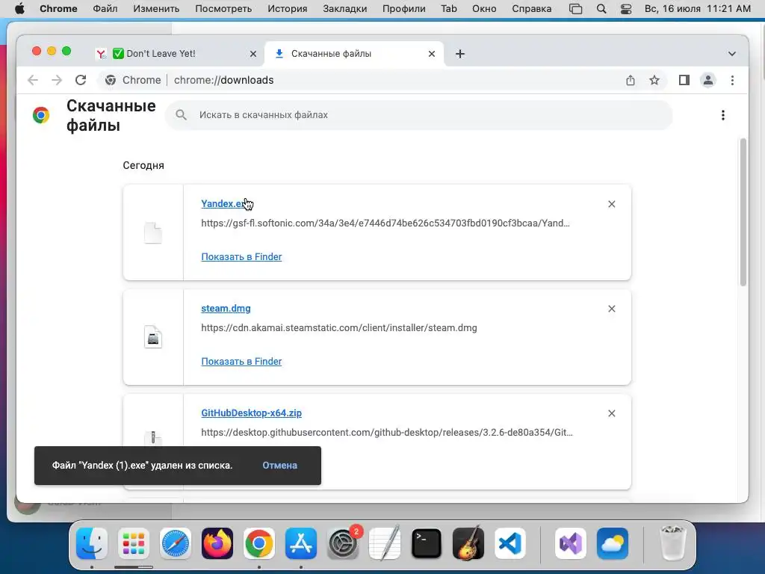Click the steam.dmg file icon
The image size is (765, 574).
[153, 337]
